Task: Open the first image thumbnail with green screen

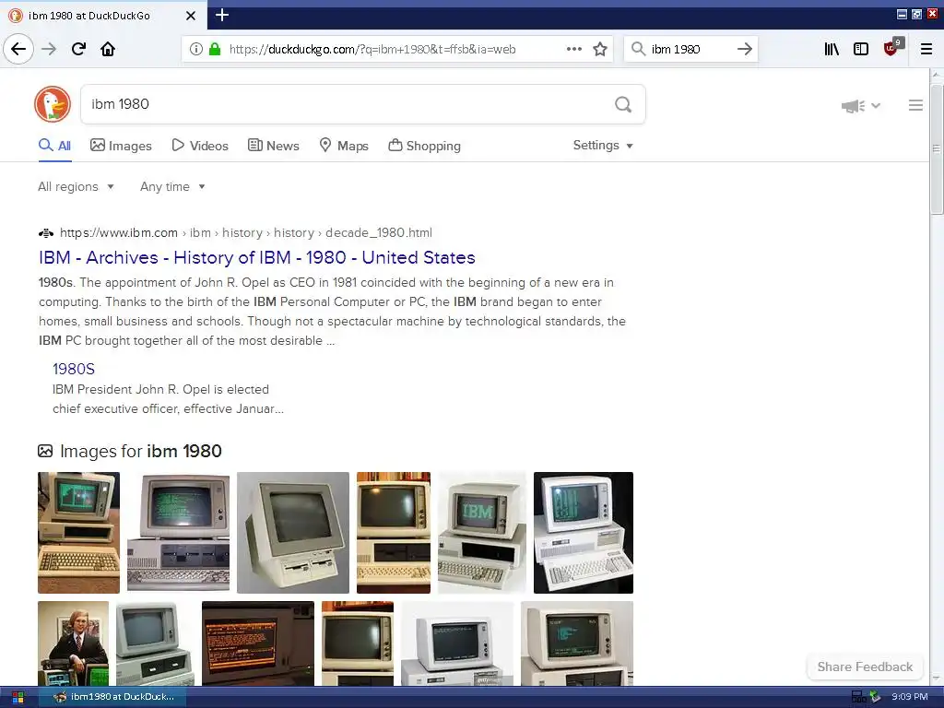Action: 79,533
